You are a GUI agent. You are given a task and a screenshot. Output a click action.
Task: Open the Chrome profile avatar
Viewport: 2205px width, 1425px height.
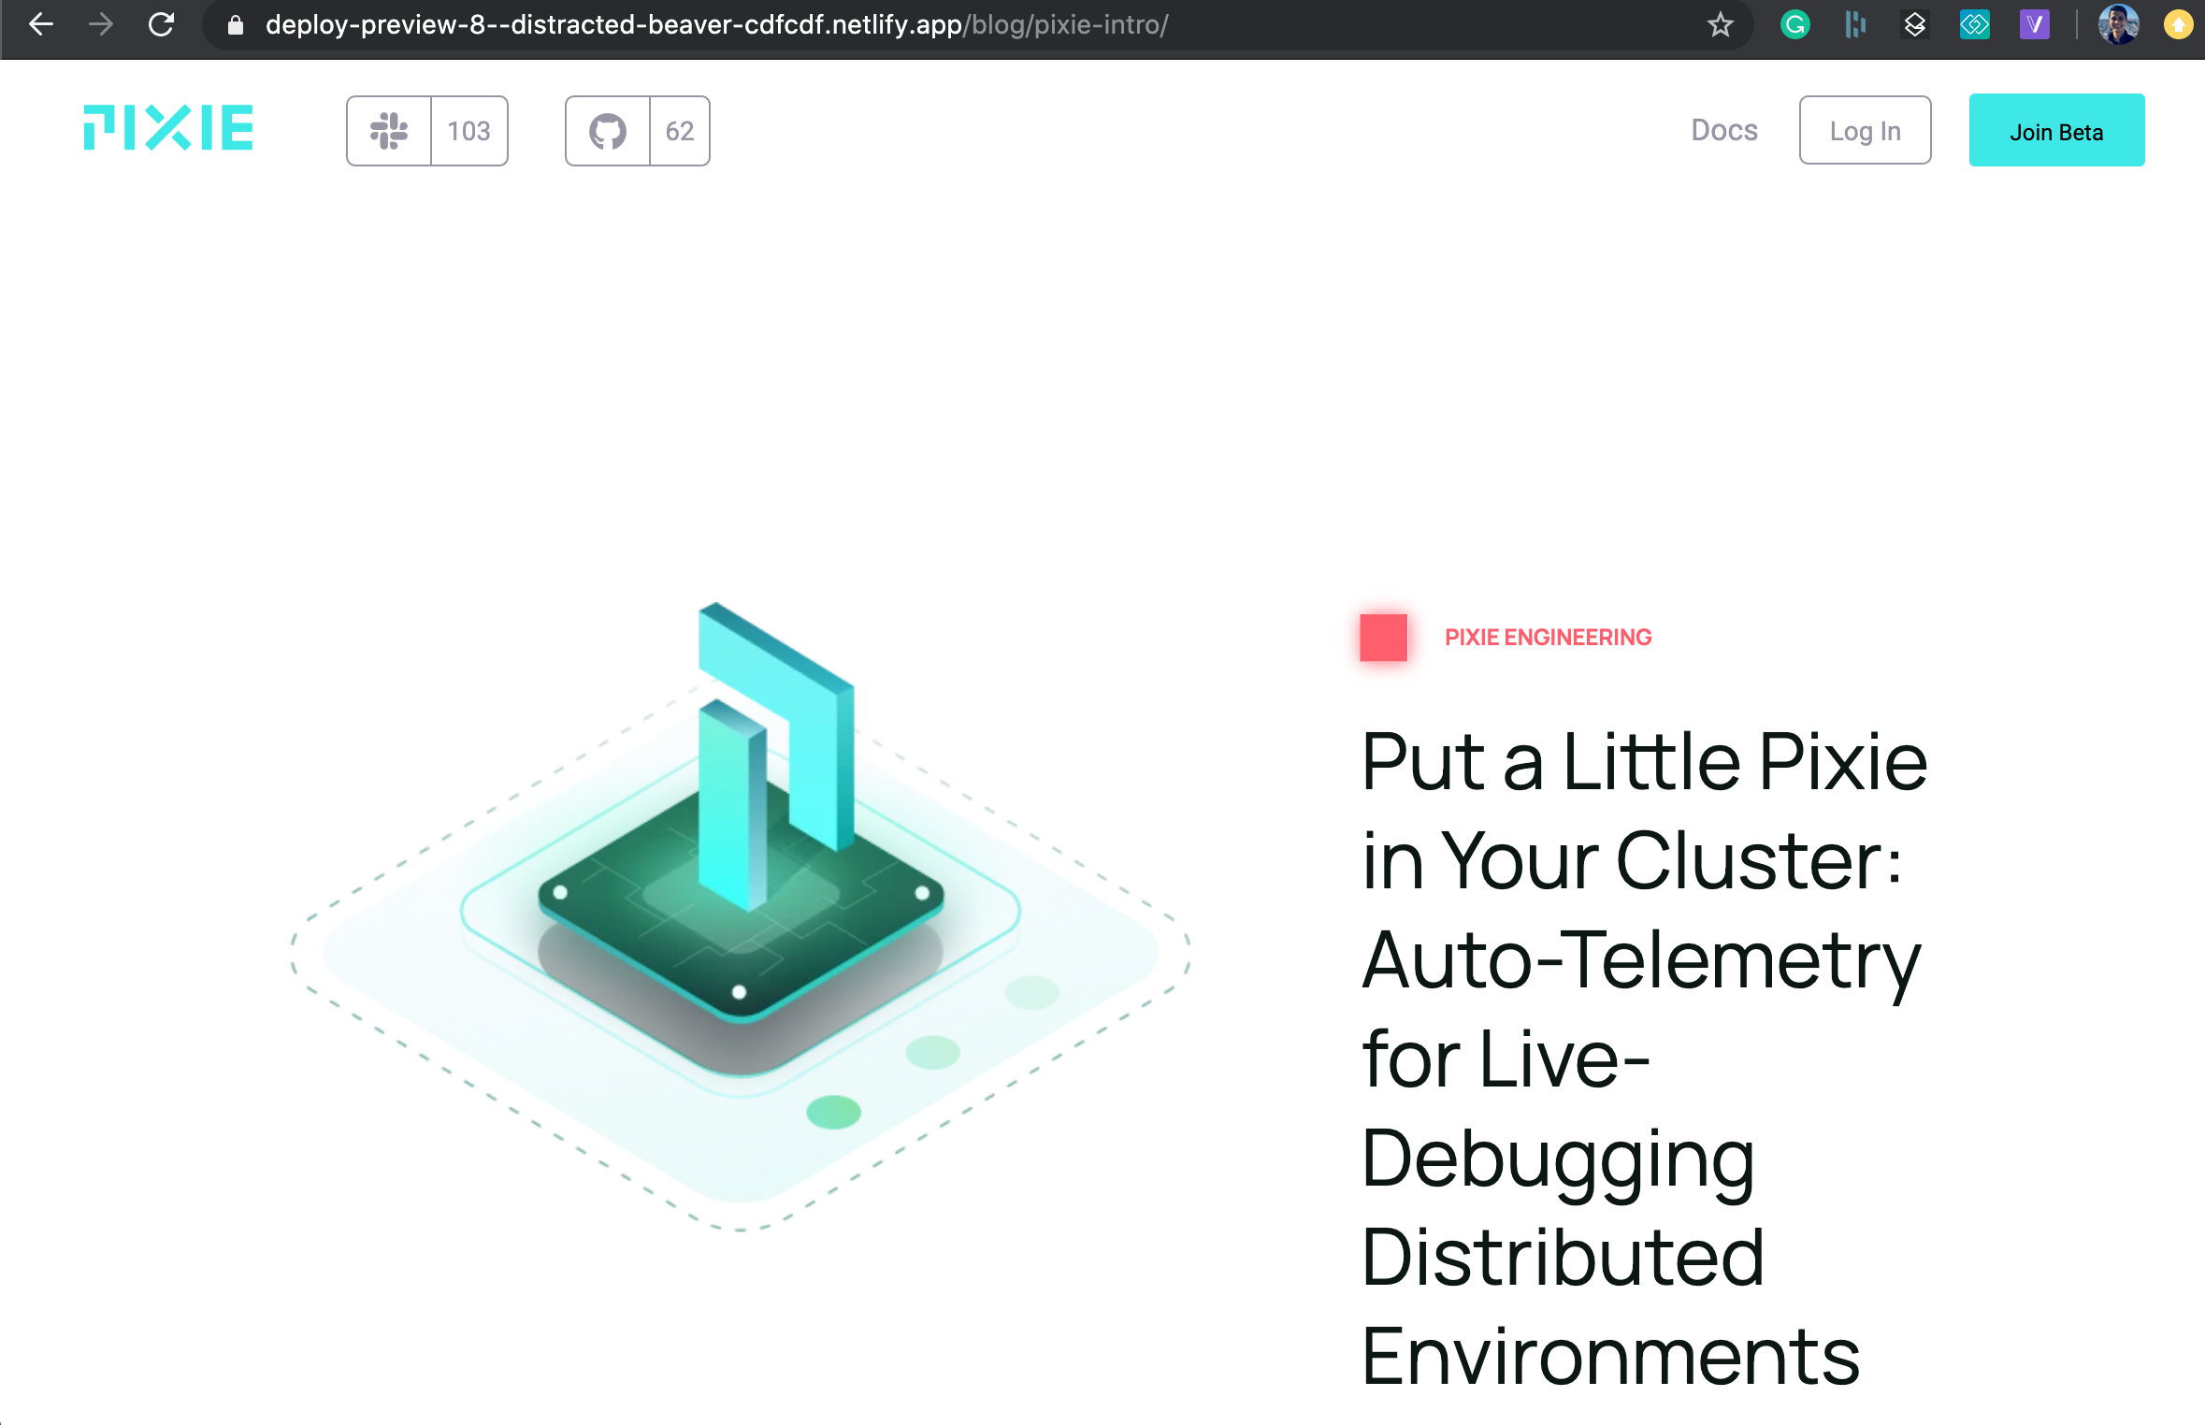[2118, 25]
